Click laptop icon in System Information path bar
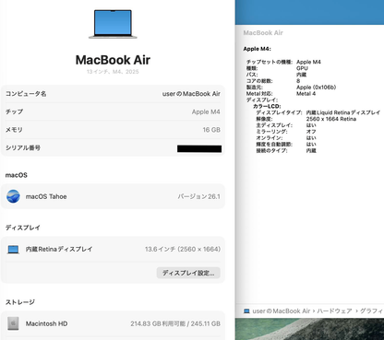This screenshot has width=384, height=340. click(246, 311)
